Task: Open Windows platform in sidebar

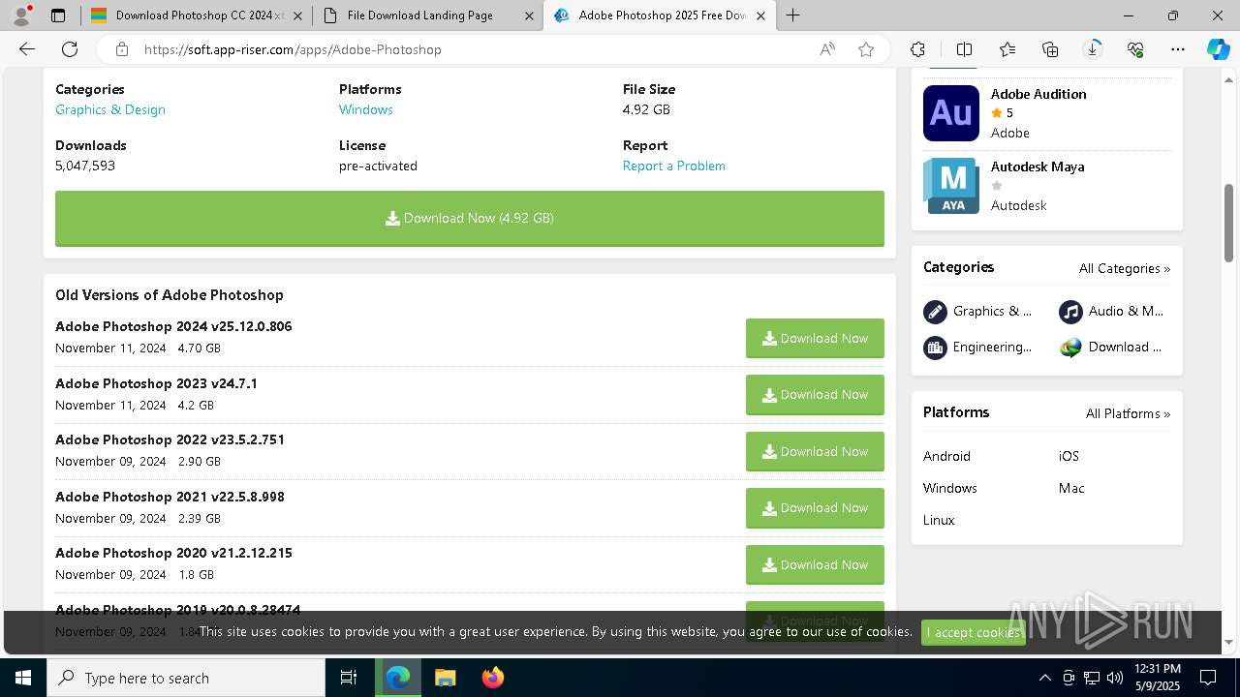Action: coord(950,488)
